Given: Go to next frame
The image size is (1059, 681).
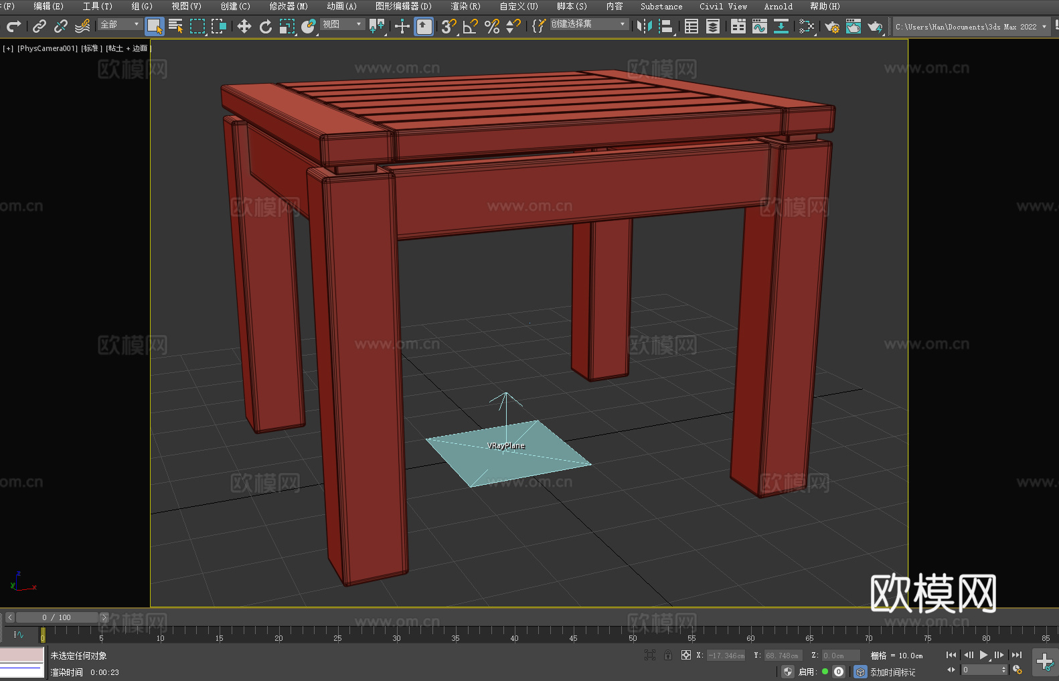Looking at the screenshot, I should click(x=999, y=655).
